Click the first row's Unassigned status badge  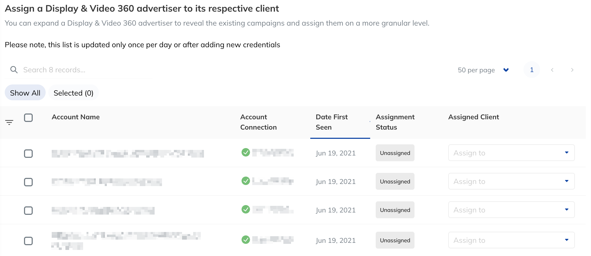[x=395, y=153]
